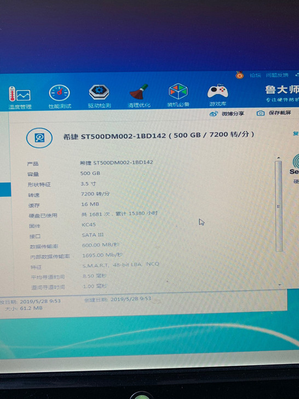Click 创建日期 2019/5/28 9:53 text
The width and height of the screenshot is (299, 399).
(118, 299)
